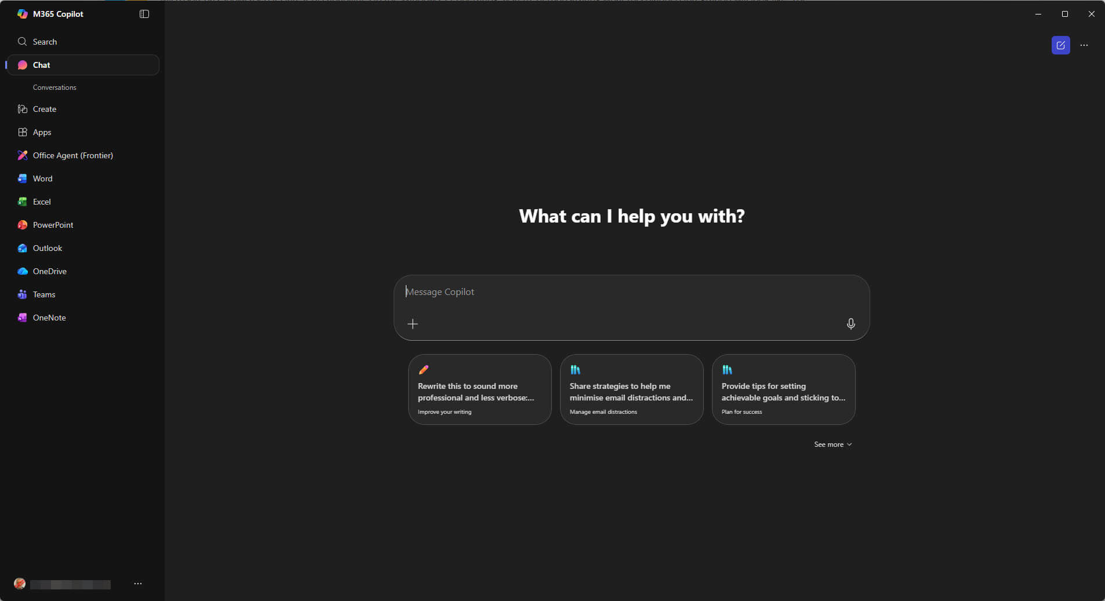Open the plus attachment menu

pyautogui.click(x=413, y=324)
